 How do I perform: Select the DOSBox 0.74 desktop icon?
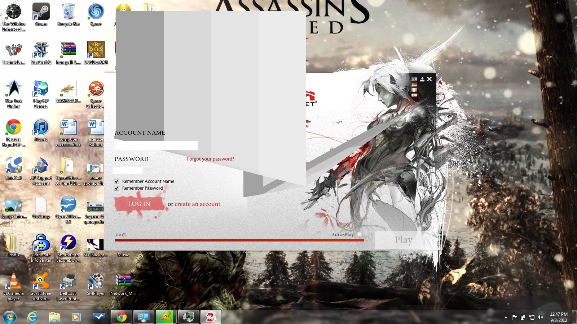click(96, 53)
